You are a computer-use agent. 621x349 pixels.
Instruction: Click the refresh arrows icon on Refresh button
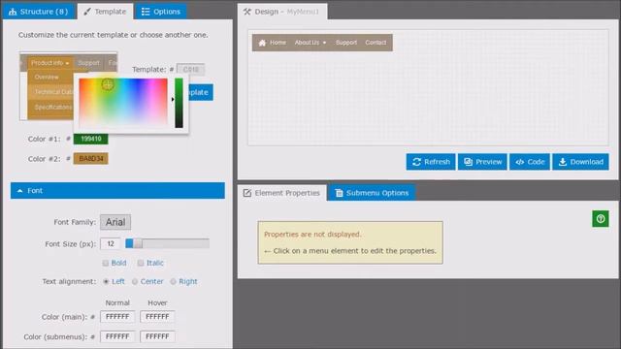coord(416,162)
